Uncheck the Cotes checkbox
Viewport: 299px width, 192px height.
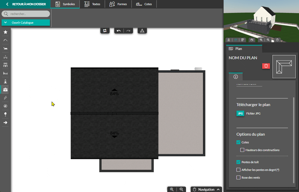[x=238, y=142]
